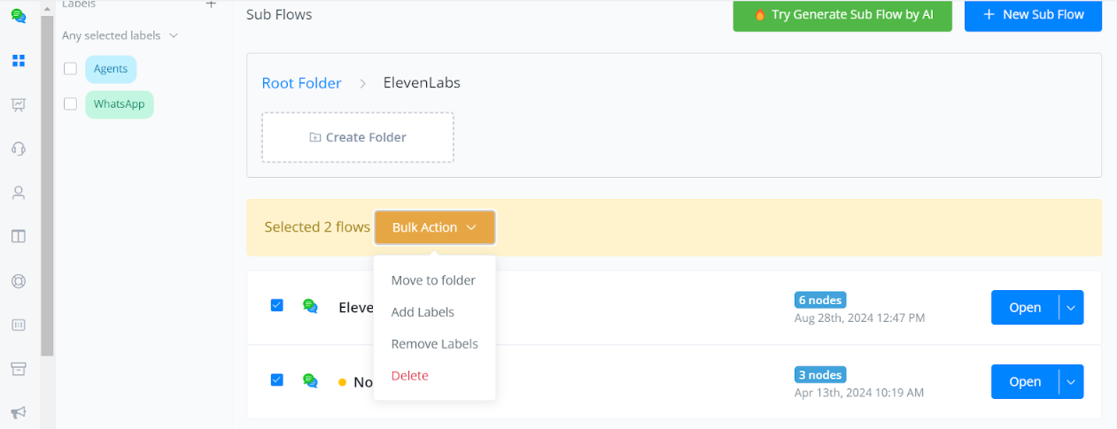Open the contacts person icon
Screen dimensions: 1117x429
click(x=19, y=193)
